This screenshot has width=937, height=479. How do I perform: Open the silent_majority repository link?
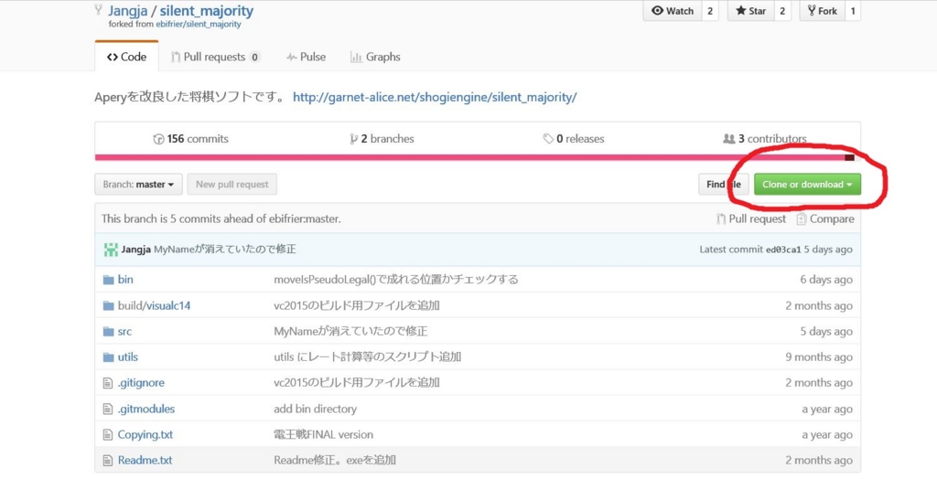tap(206, 11)
